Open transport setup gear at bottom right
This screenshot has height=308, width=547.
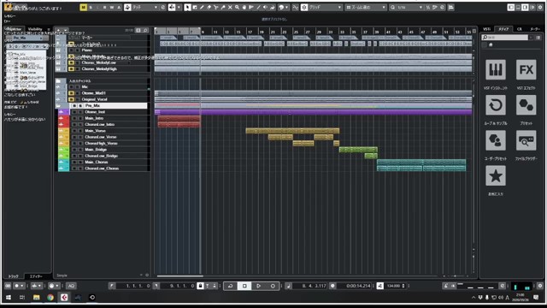tap(539, 286)
